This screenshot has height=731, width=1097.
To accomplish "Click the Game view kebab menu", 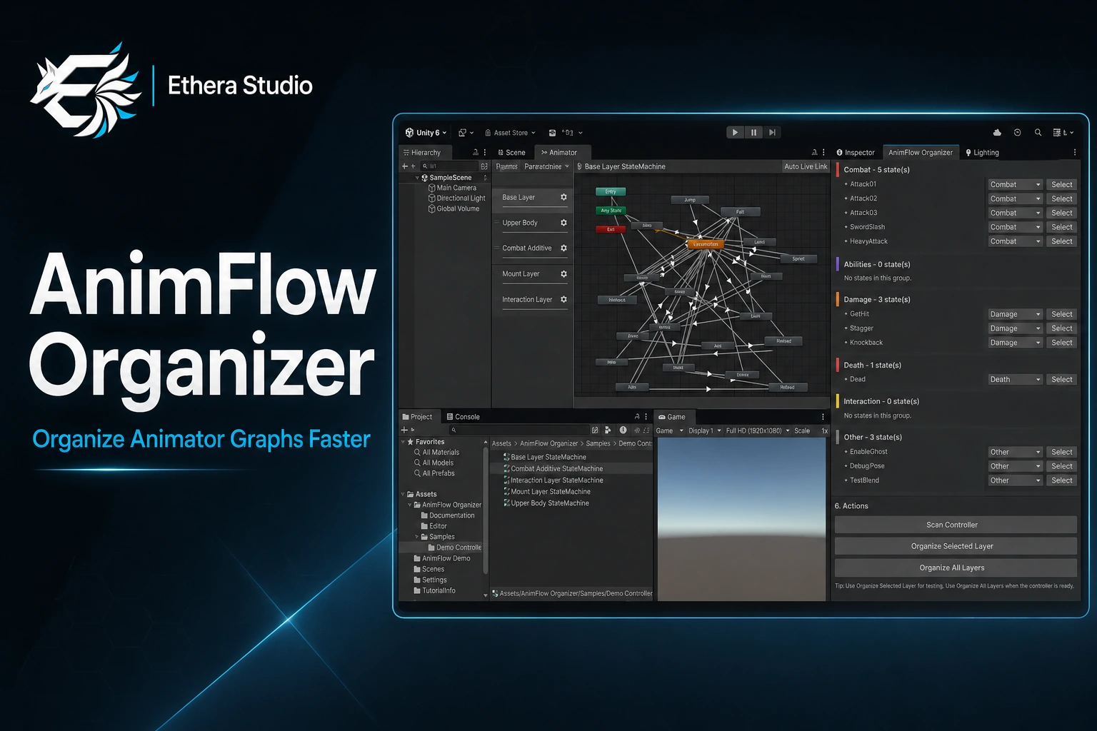I will (823, 417).
